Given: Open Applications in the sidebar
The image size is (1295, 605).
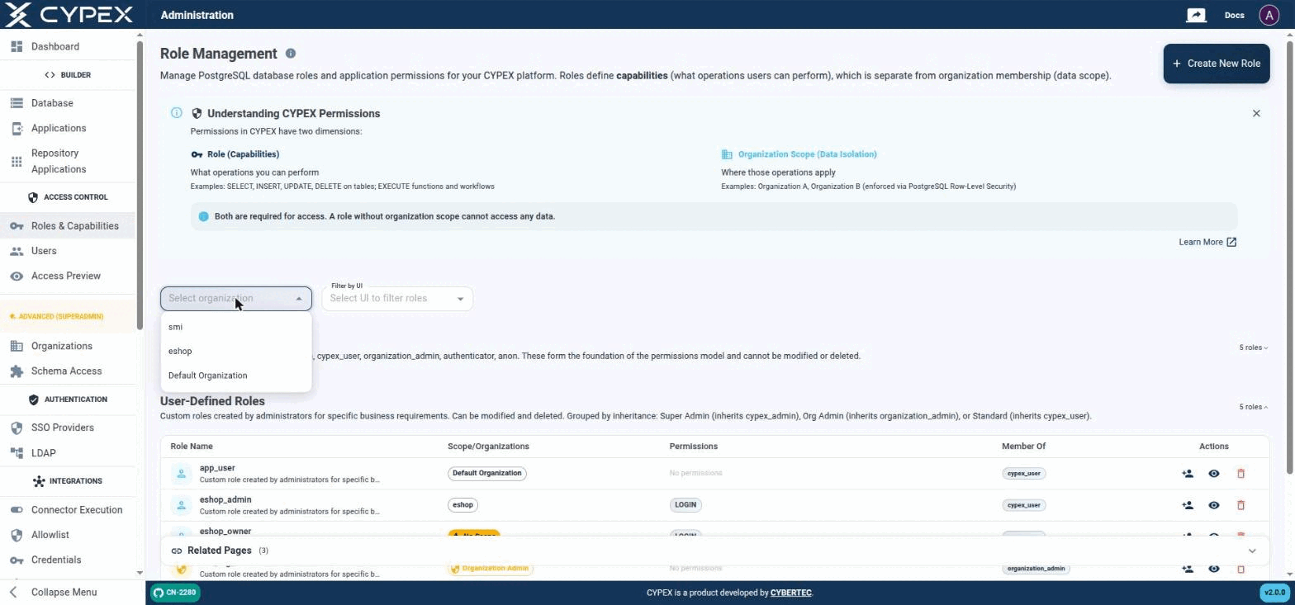Looking at the screenshot, I should pyautogui.click(x=68, y=129).
